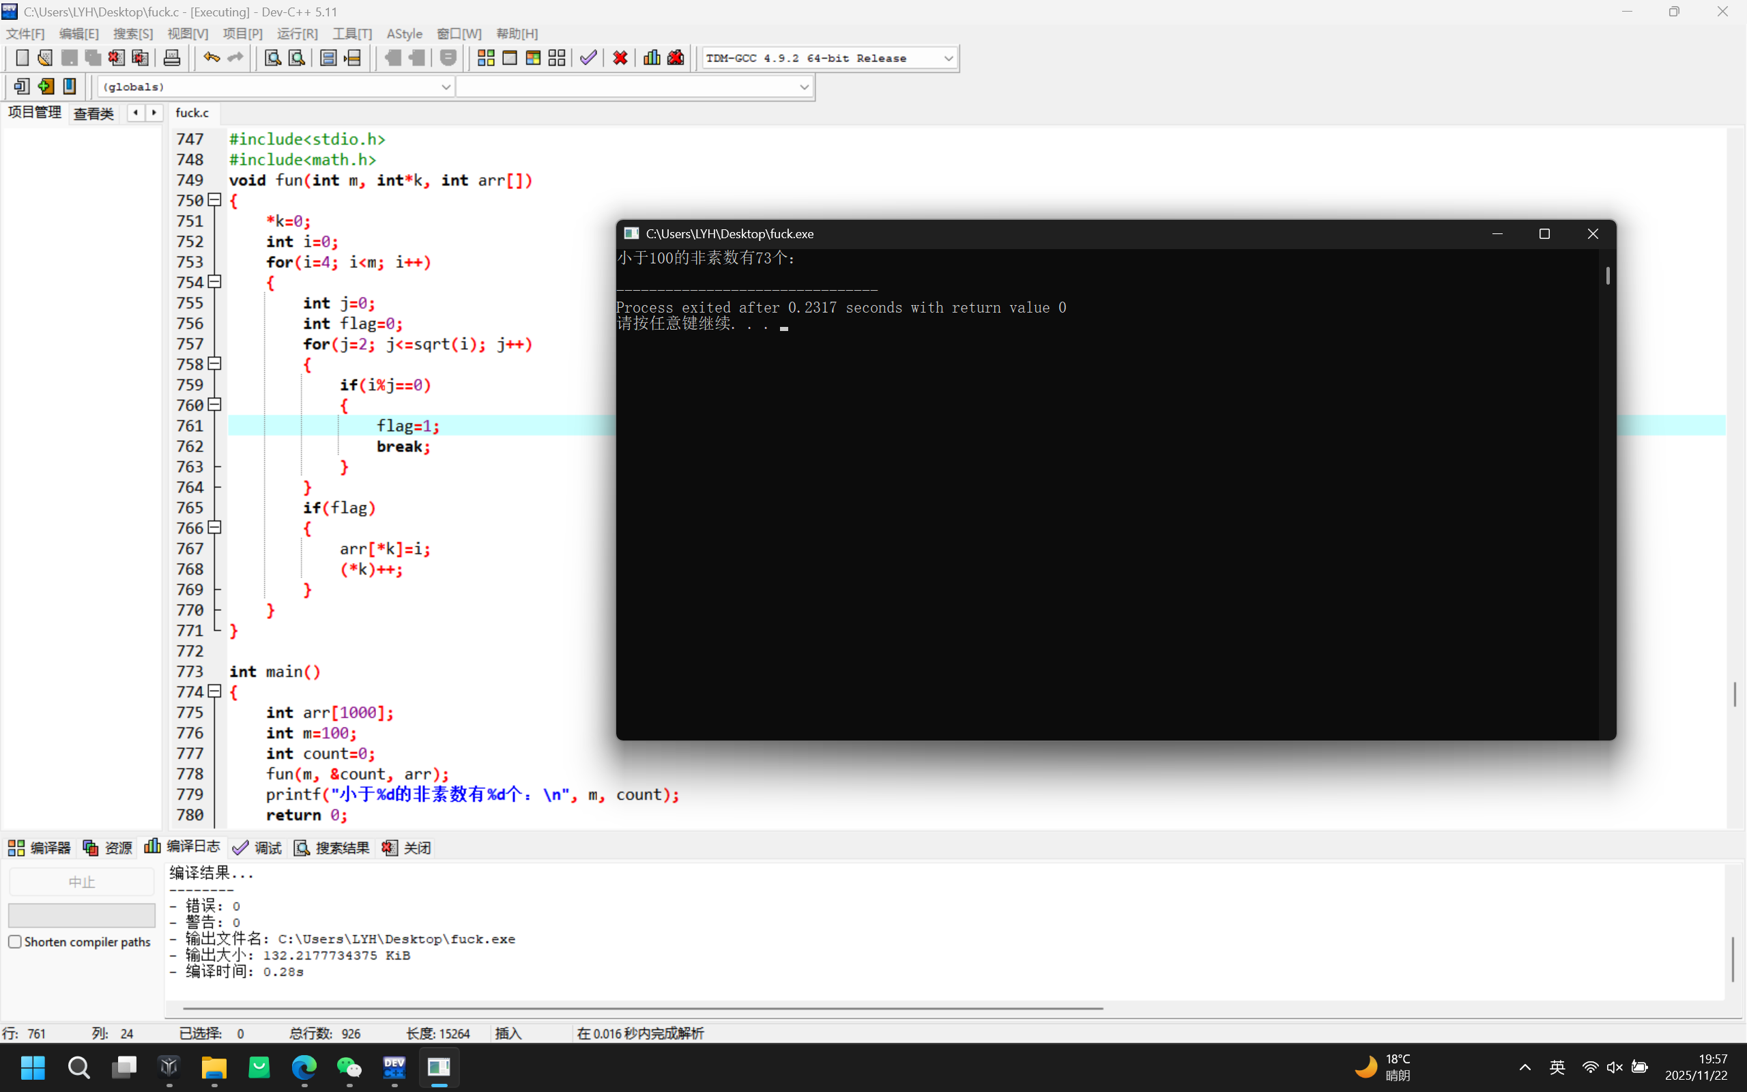The image size is (1747, 1092).
Task: Click the red X stop execution icon
Action: 620,58
